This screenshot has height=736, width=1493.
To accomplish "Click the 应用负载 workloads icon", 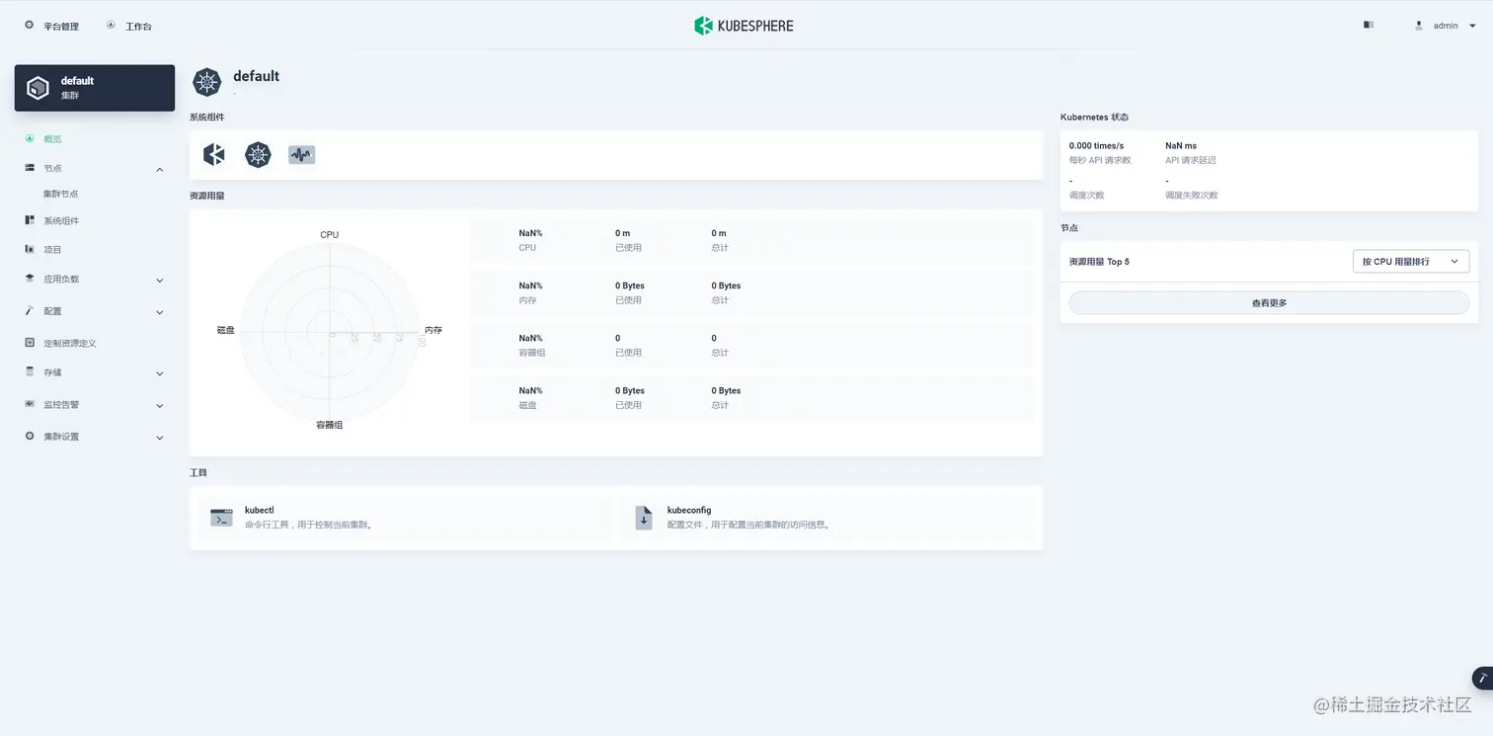I will tap(30, 279).
